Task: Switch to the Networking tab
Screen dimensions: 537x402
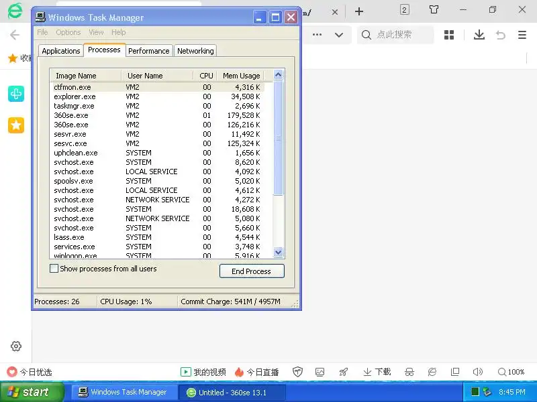Action: coord(195,51)
